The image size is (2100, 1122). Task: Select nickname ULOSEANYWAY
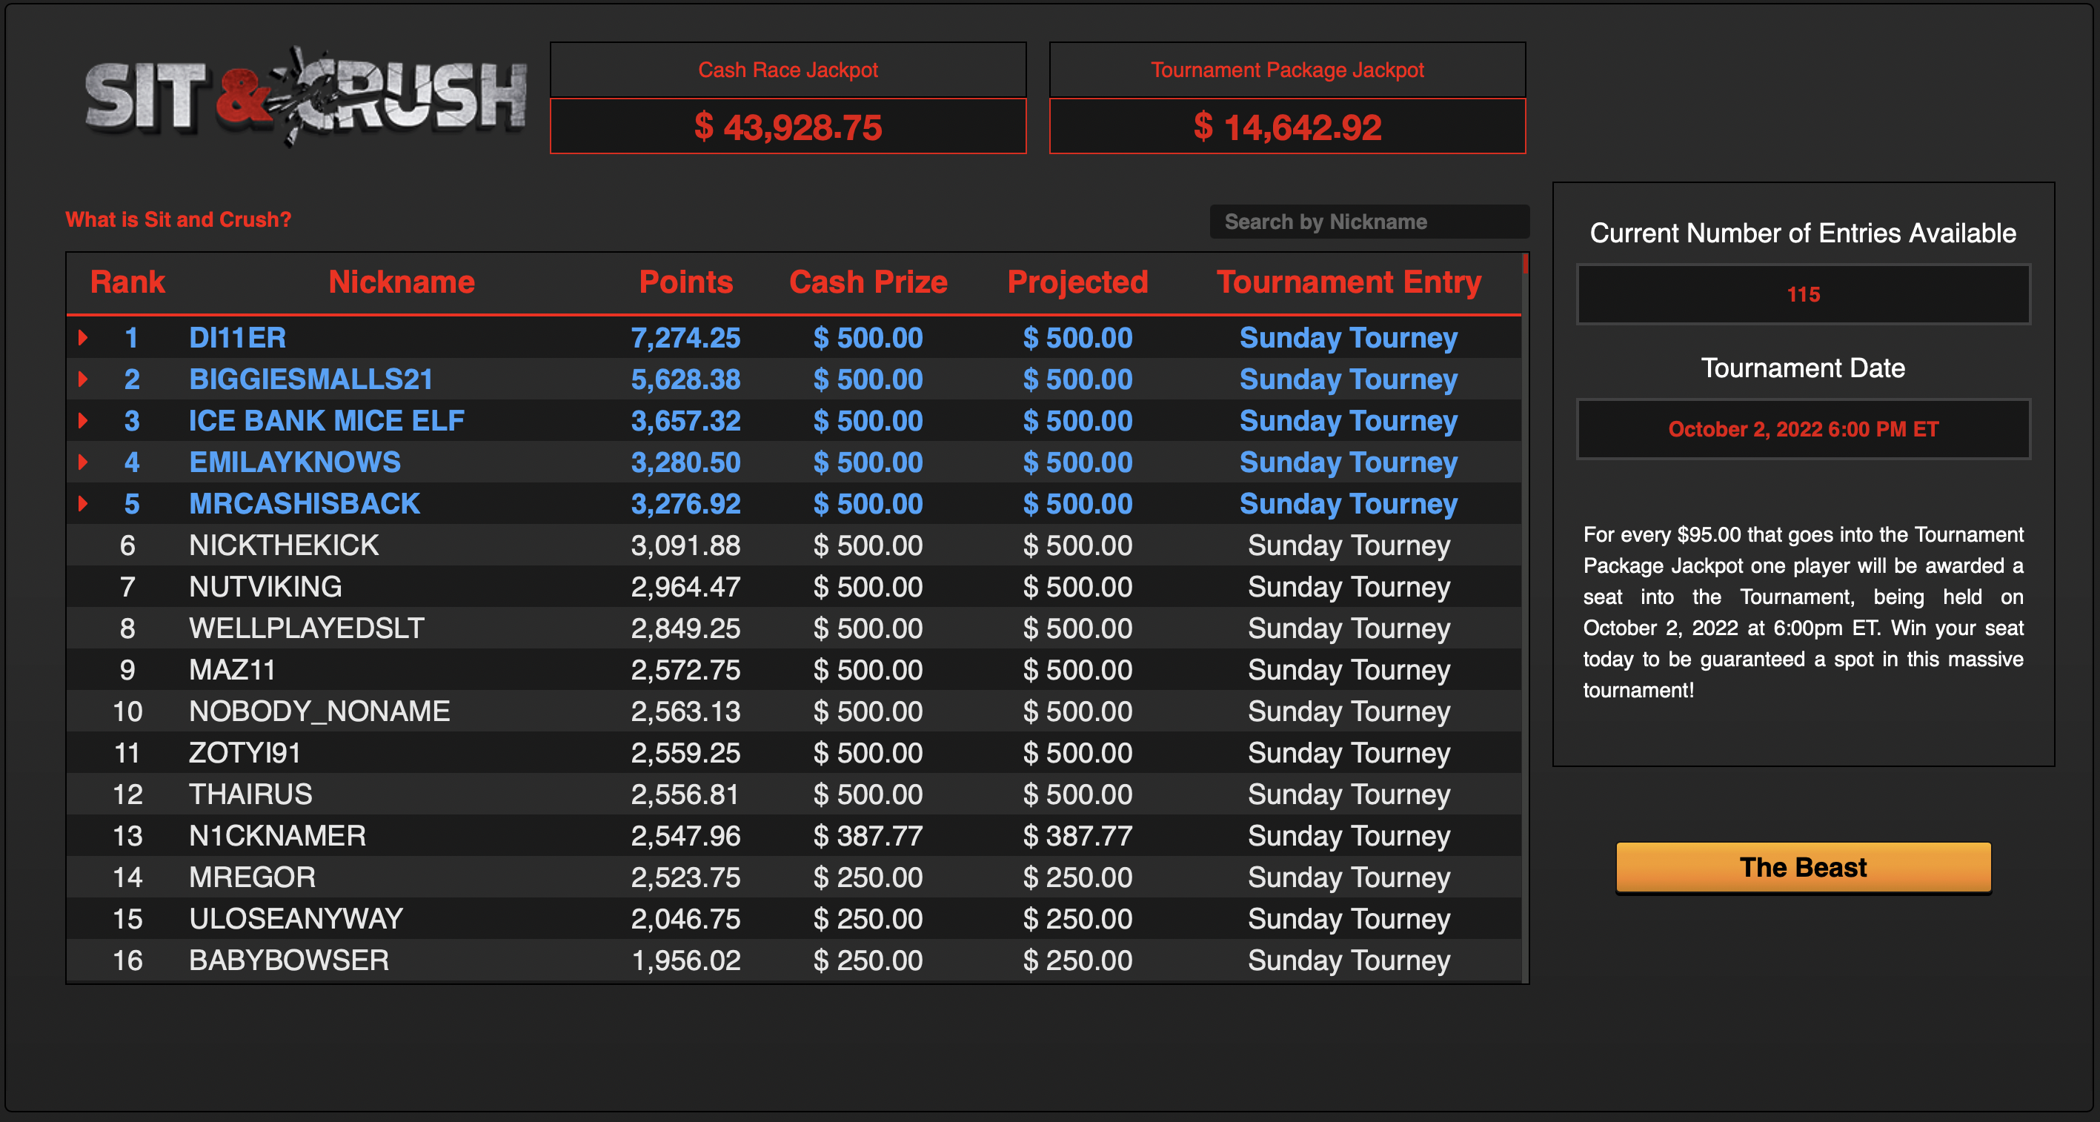click(x=296, y=919)
